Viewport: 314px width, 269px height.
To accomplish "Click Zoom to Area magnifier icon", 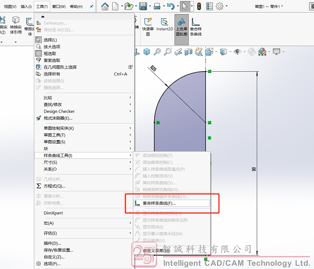I will pyautogui.click(x=168, y=52).
